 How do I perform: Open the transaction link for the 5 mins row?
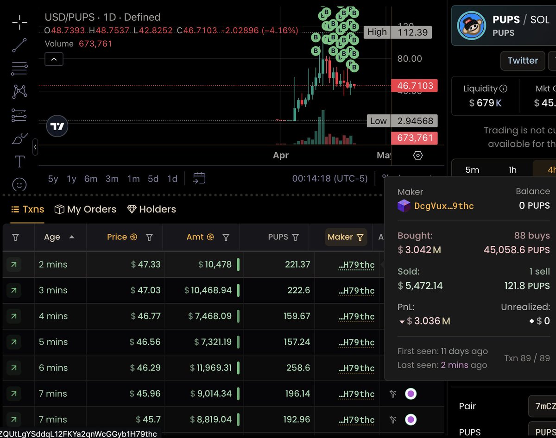pyautogui.click(x=14, y=342)
